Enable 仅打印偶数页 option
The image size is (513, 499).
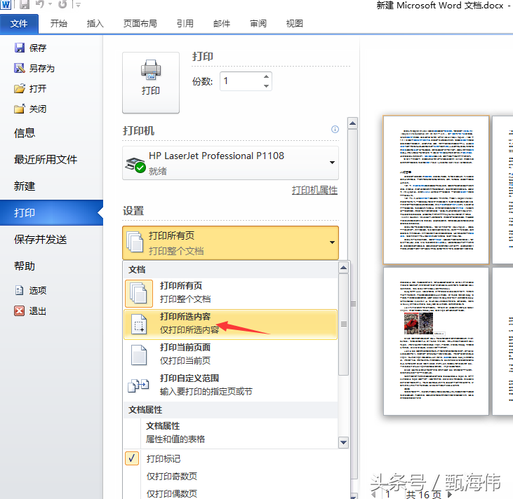172,493
